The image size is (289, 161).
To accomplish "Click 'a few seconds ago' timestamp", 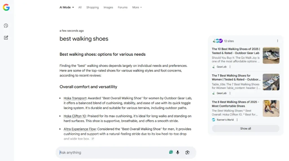I will coord(71,31).
